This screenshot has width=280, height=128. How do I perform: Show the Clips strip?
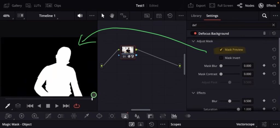pyautogui.click(x=53, y=5)
